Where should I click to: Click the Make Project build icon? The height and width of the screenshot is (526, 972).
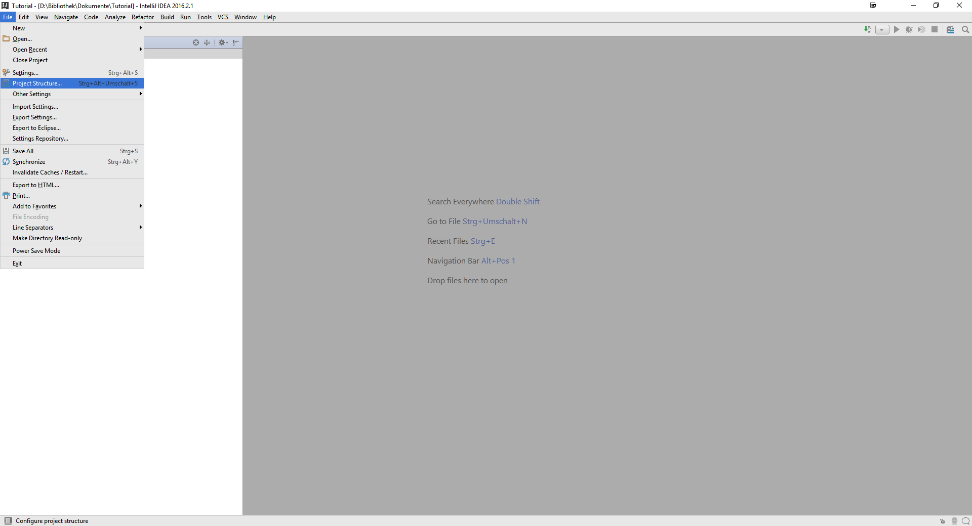click(x=868, y=29)
